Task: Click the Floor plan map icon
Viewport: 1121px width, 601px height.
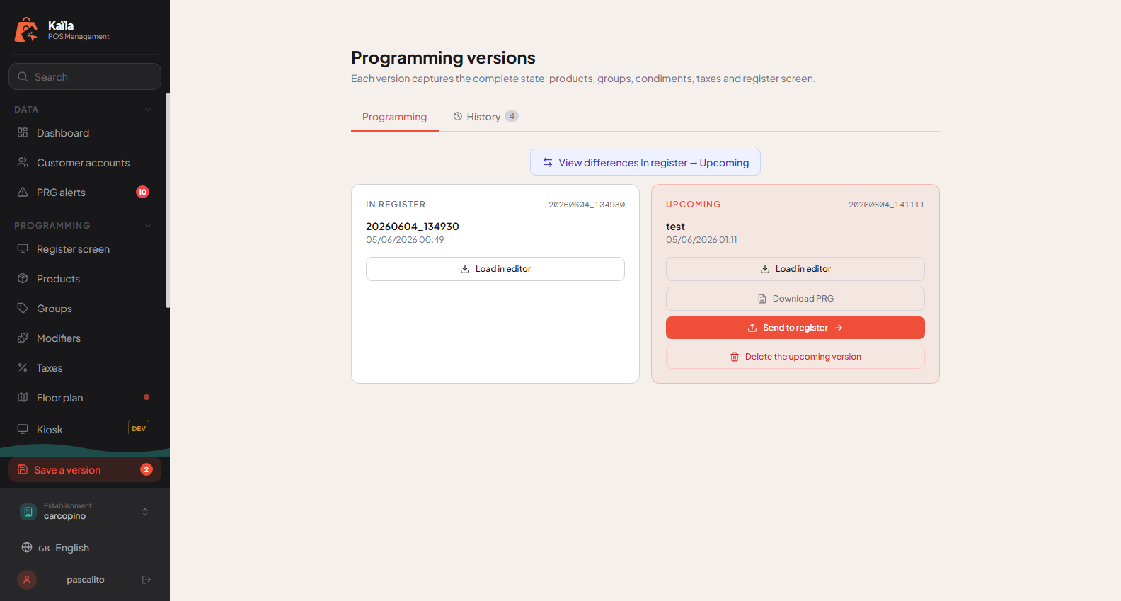Action: (x=23, y=397)
